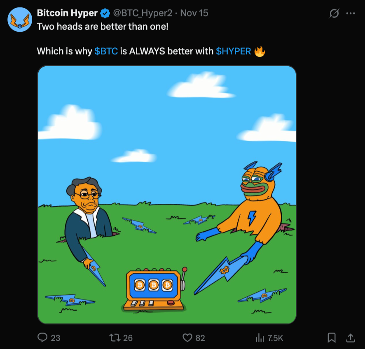Click the $HYPER cashtag
This screenshot has height=349, width=365.
click(233, 51)
